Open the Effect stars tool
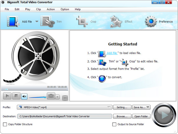178x134 pixels. point(116,21)
